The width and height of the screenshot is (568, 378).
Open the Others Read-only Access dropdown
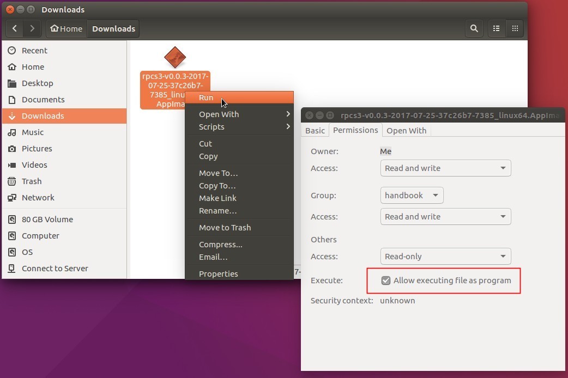click(445, 256)
